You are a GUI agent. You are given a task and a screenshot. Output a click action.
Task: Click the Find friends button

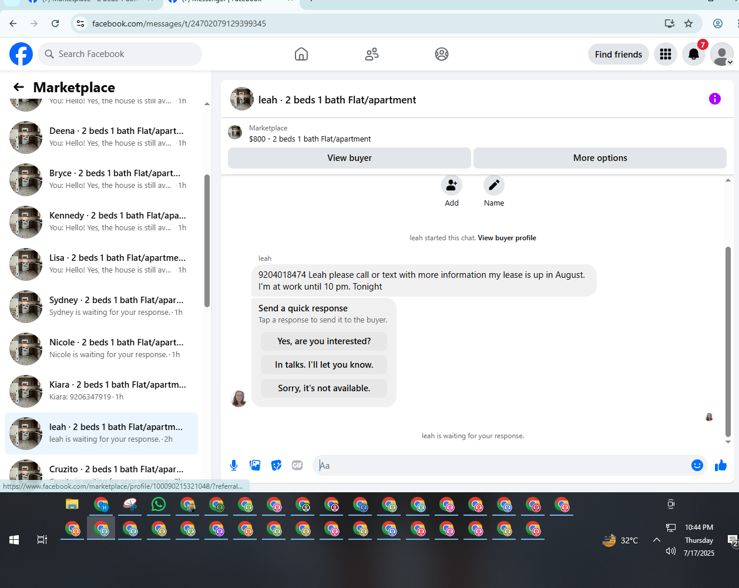[619, 54]
